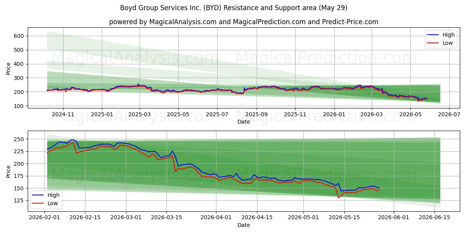The height and width of the screenshot is (234, 468).
Task: Click bottom chart y-axis label 150
Action: (x=19, y=188)
